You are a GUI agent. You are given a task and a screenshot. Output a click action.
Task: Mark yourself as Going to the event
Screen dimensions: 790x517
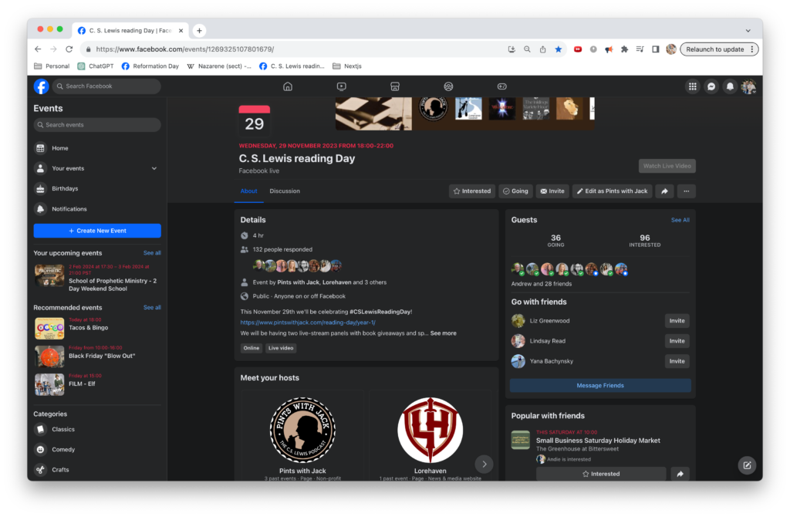[x=515, y=191]
